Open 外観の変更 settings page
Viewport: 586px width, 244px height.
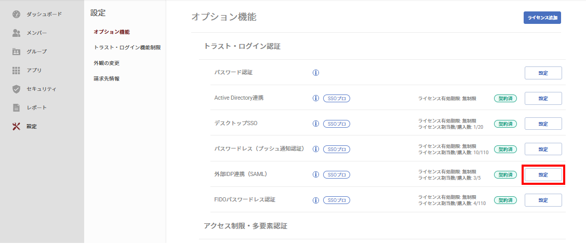coord(106,63)
